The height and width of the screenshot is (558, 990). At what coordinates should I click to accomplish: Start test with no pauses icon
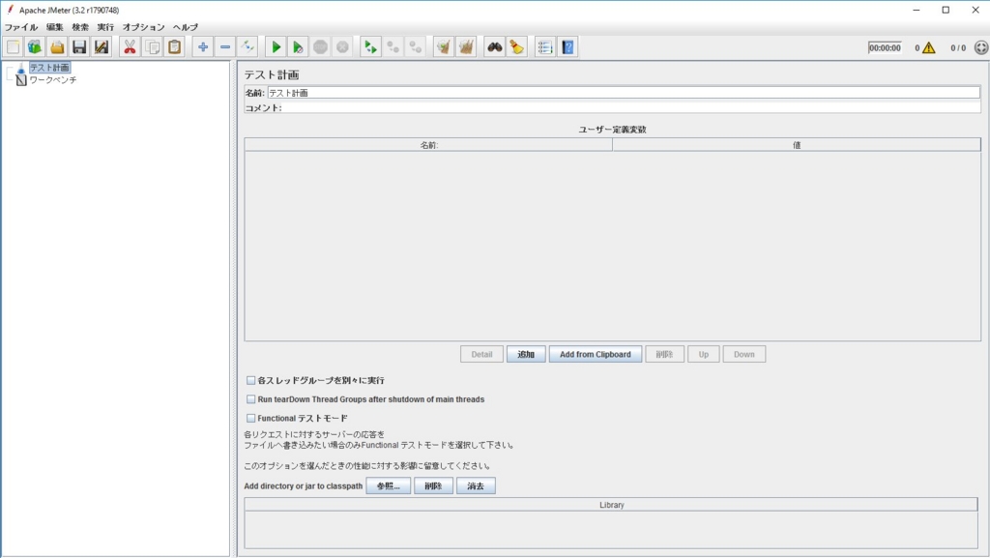[x=298, y=47]
